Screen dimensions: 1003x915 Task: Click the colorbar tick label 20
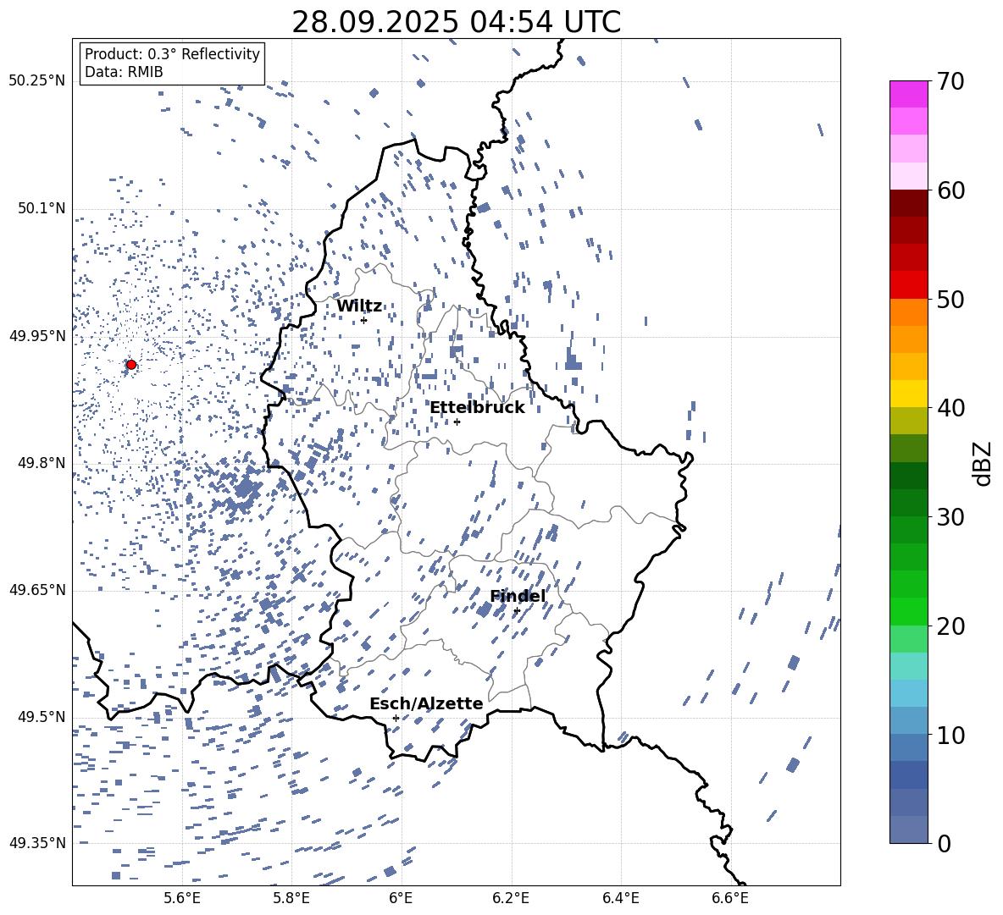coord(950,626)
